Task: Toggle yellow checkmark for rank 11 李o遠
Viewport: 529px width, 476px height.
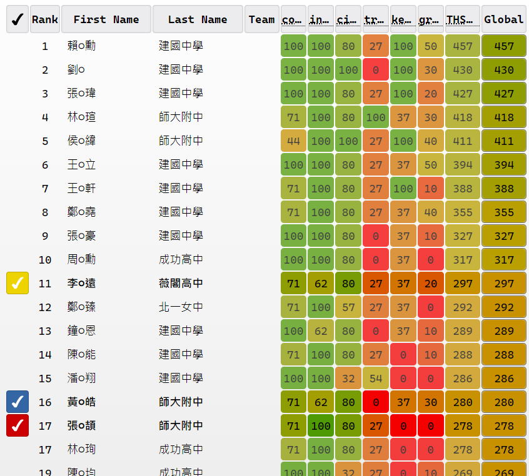Action: click(17, 283)
